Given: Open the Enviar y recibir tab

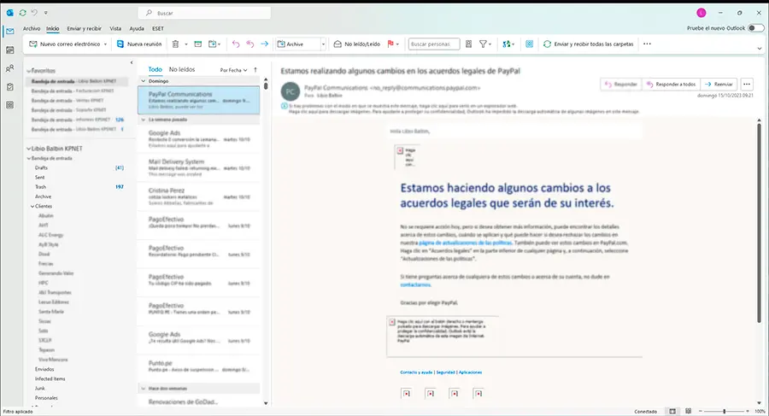Looking at the screenshot, I should [85, 28].
